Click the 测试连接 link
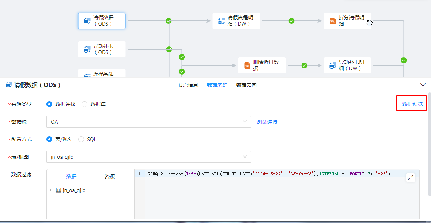431x223 pixels. click(267, 122)
